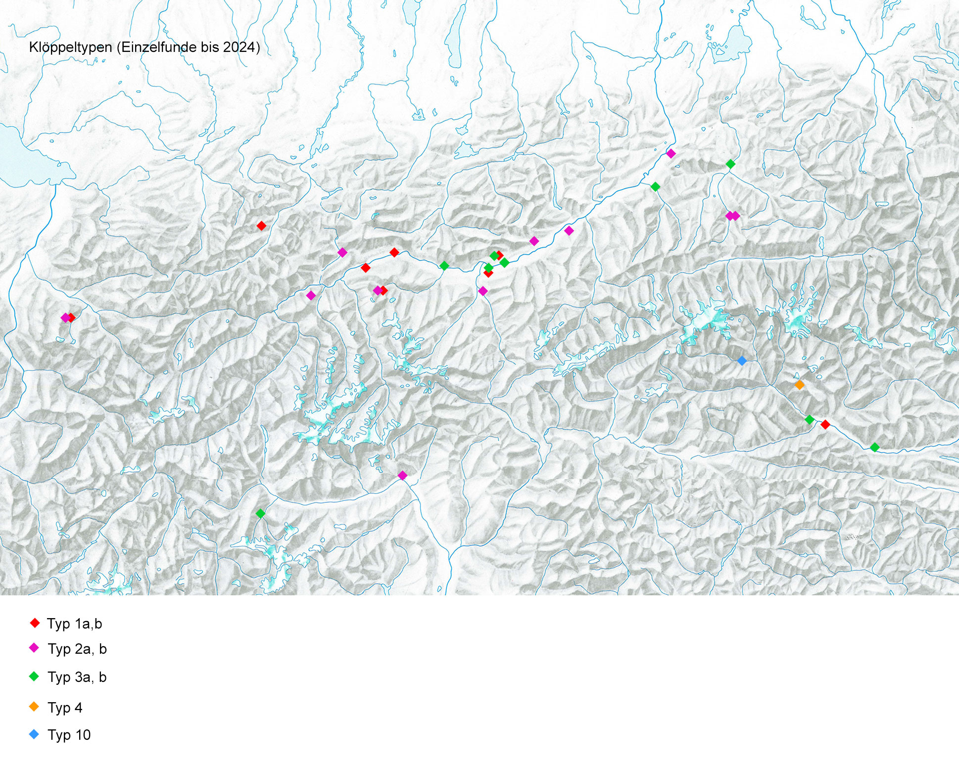Click the westernmost magenta diamond marker on the map

coord(65,317)
